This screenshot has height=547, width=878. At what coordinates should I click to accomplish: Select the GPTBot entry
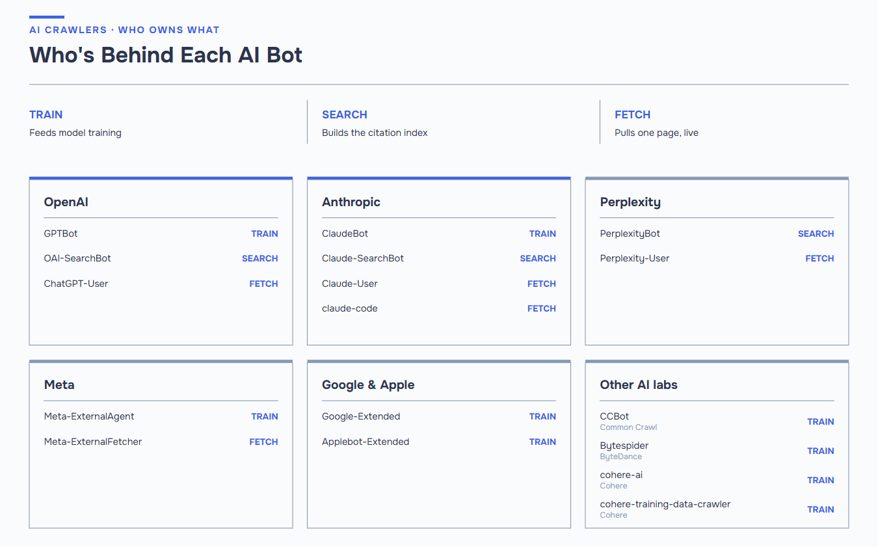point(60,233)
